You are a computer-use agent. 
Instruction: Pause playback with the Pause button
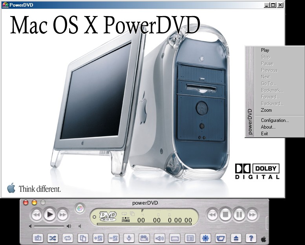coord(239,214)
